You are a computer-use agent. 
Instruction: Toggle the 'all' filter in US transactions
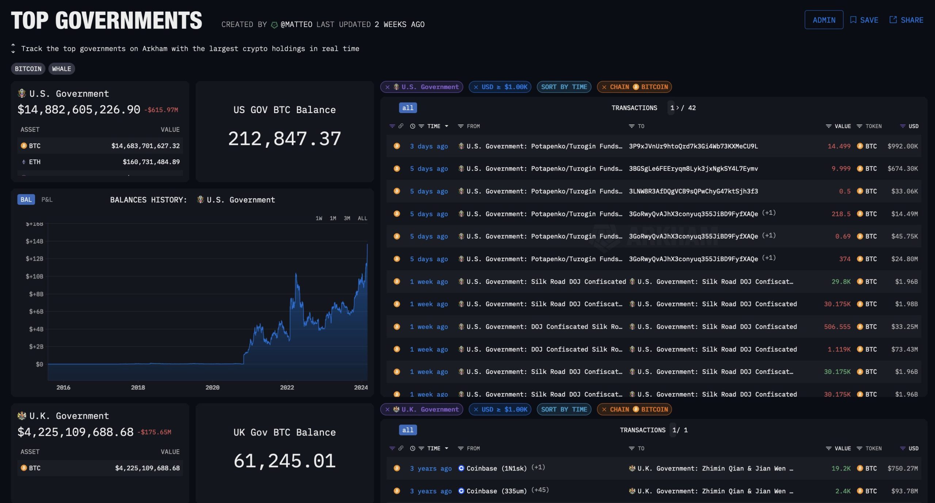tap(408, 108)
